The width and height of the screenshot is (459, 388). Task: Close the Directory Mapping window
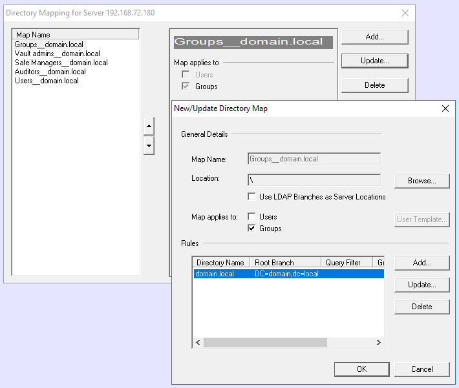point(405,13)
